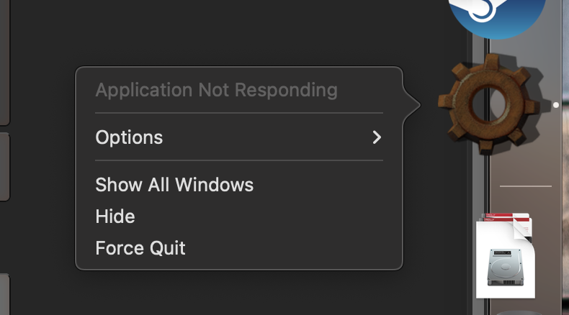Click the running indicator dot beside gear
569x315 pixels.
[x=555, y=105]
